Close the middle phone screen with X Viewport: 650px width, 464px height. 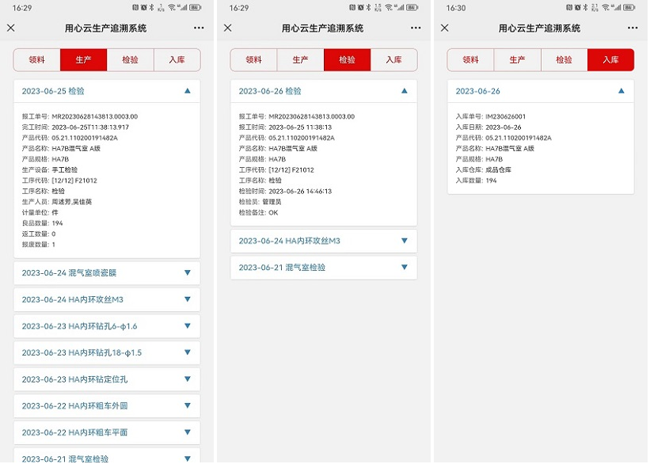228,28
